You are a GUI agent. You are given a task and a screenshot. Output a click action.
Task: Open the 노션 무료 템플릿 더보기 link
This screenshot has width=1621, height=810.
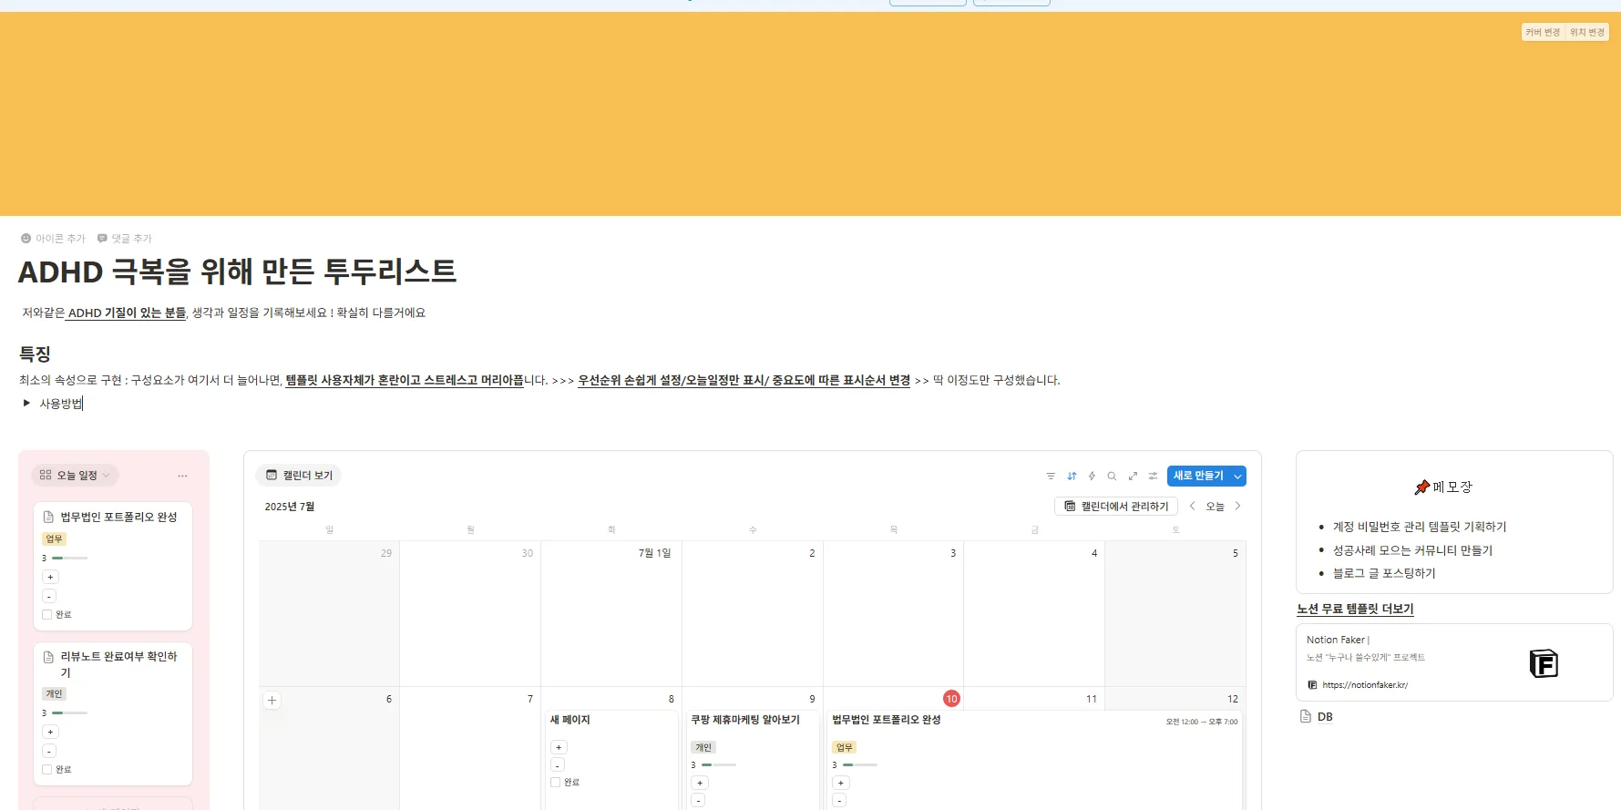coord(1355,609)
